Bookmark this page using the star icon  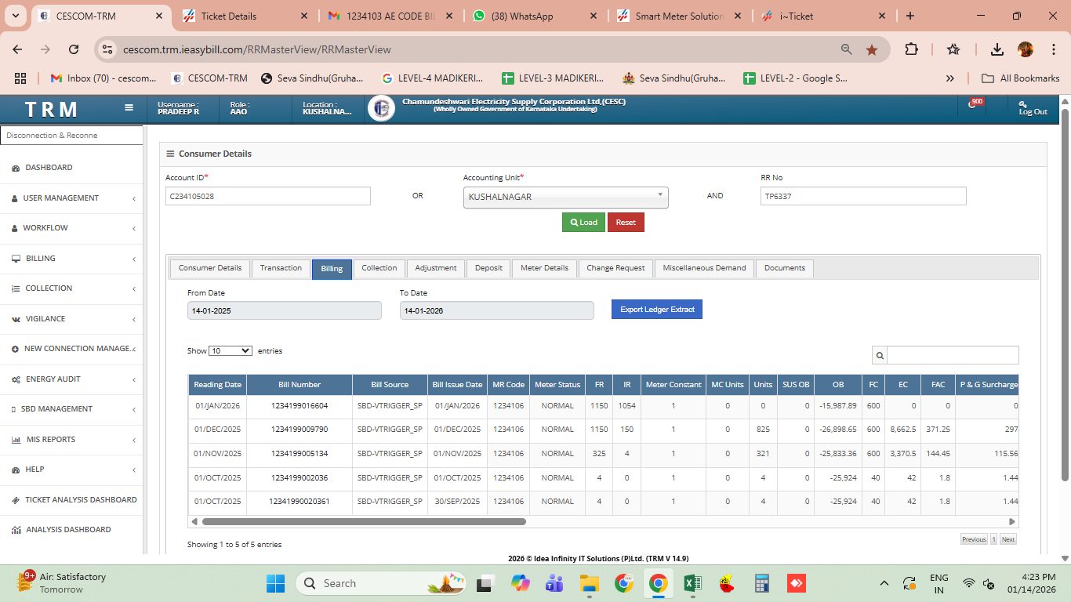(871, 49)
